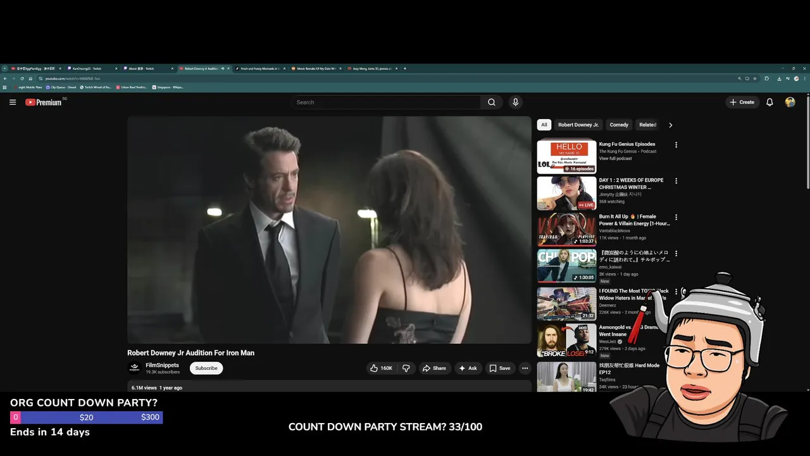Click the search magnifier button
The image size is (810, 456).
[492, 102]
